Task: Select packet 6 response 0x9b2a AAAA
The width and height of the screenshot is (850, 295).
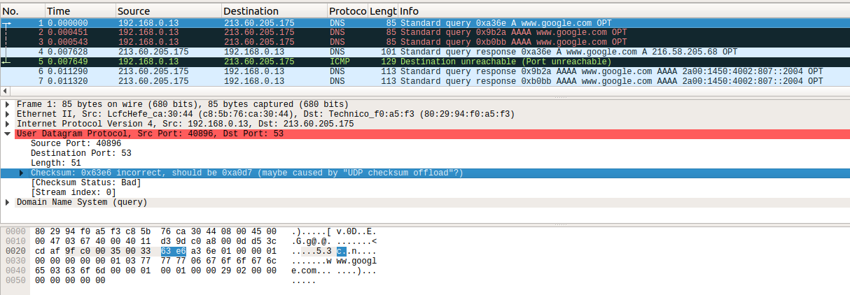Action: click(x=425, y=71)
